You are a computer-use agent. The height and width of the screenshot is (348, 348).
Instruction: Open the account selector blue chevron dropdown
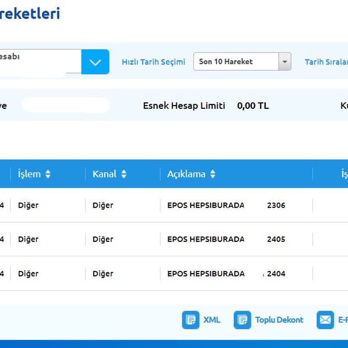click(95, 62)
